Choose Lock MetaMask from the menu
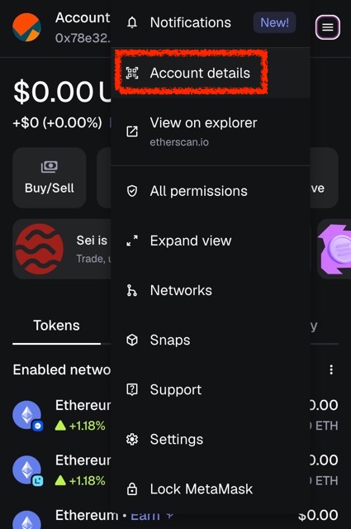Viewport: 351px width, 529px height. [211, 488]
